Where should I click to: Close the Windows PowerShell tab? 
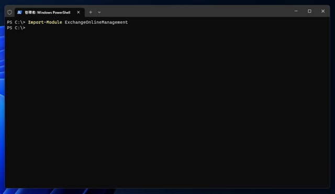79,12
